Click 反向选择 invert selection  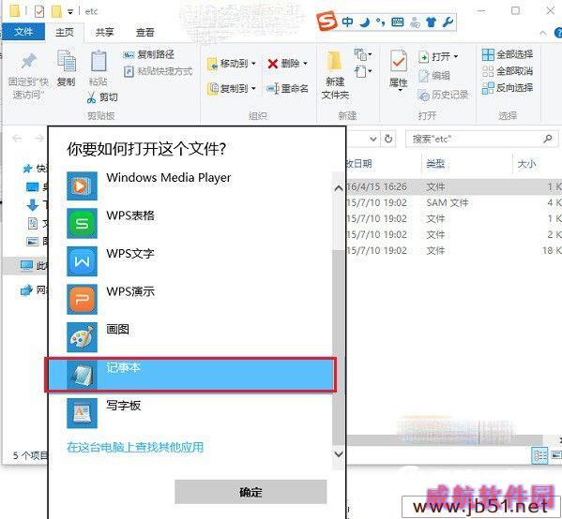click(x=508, y=88)
